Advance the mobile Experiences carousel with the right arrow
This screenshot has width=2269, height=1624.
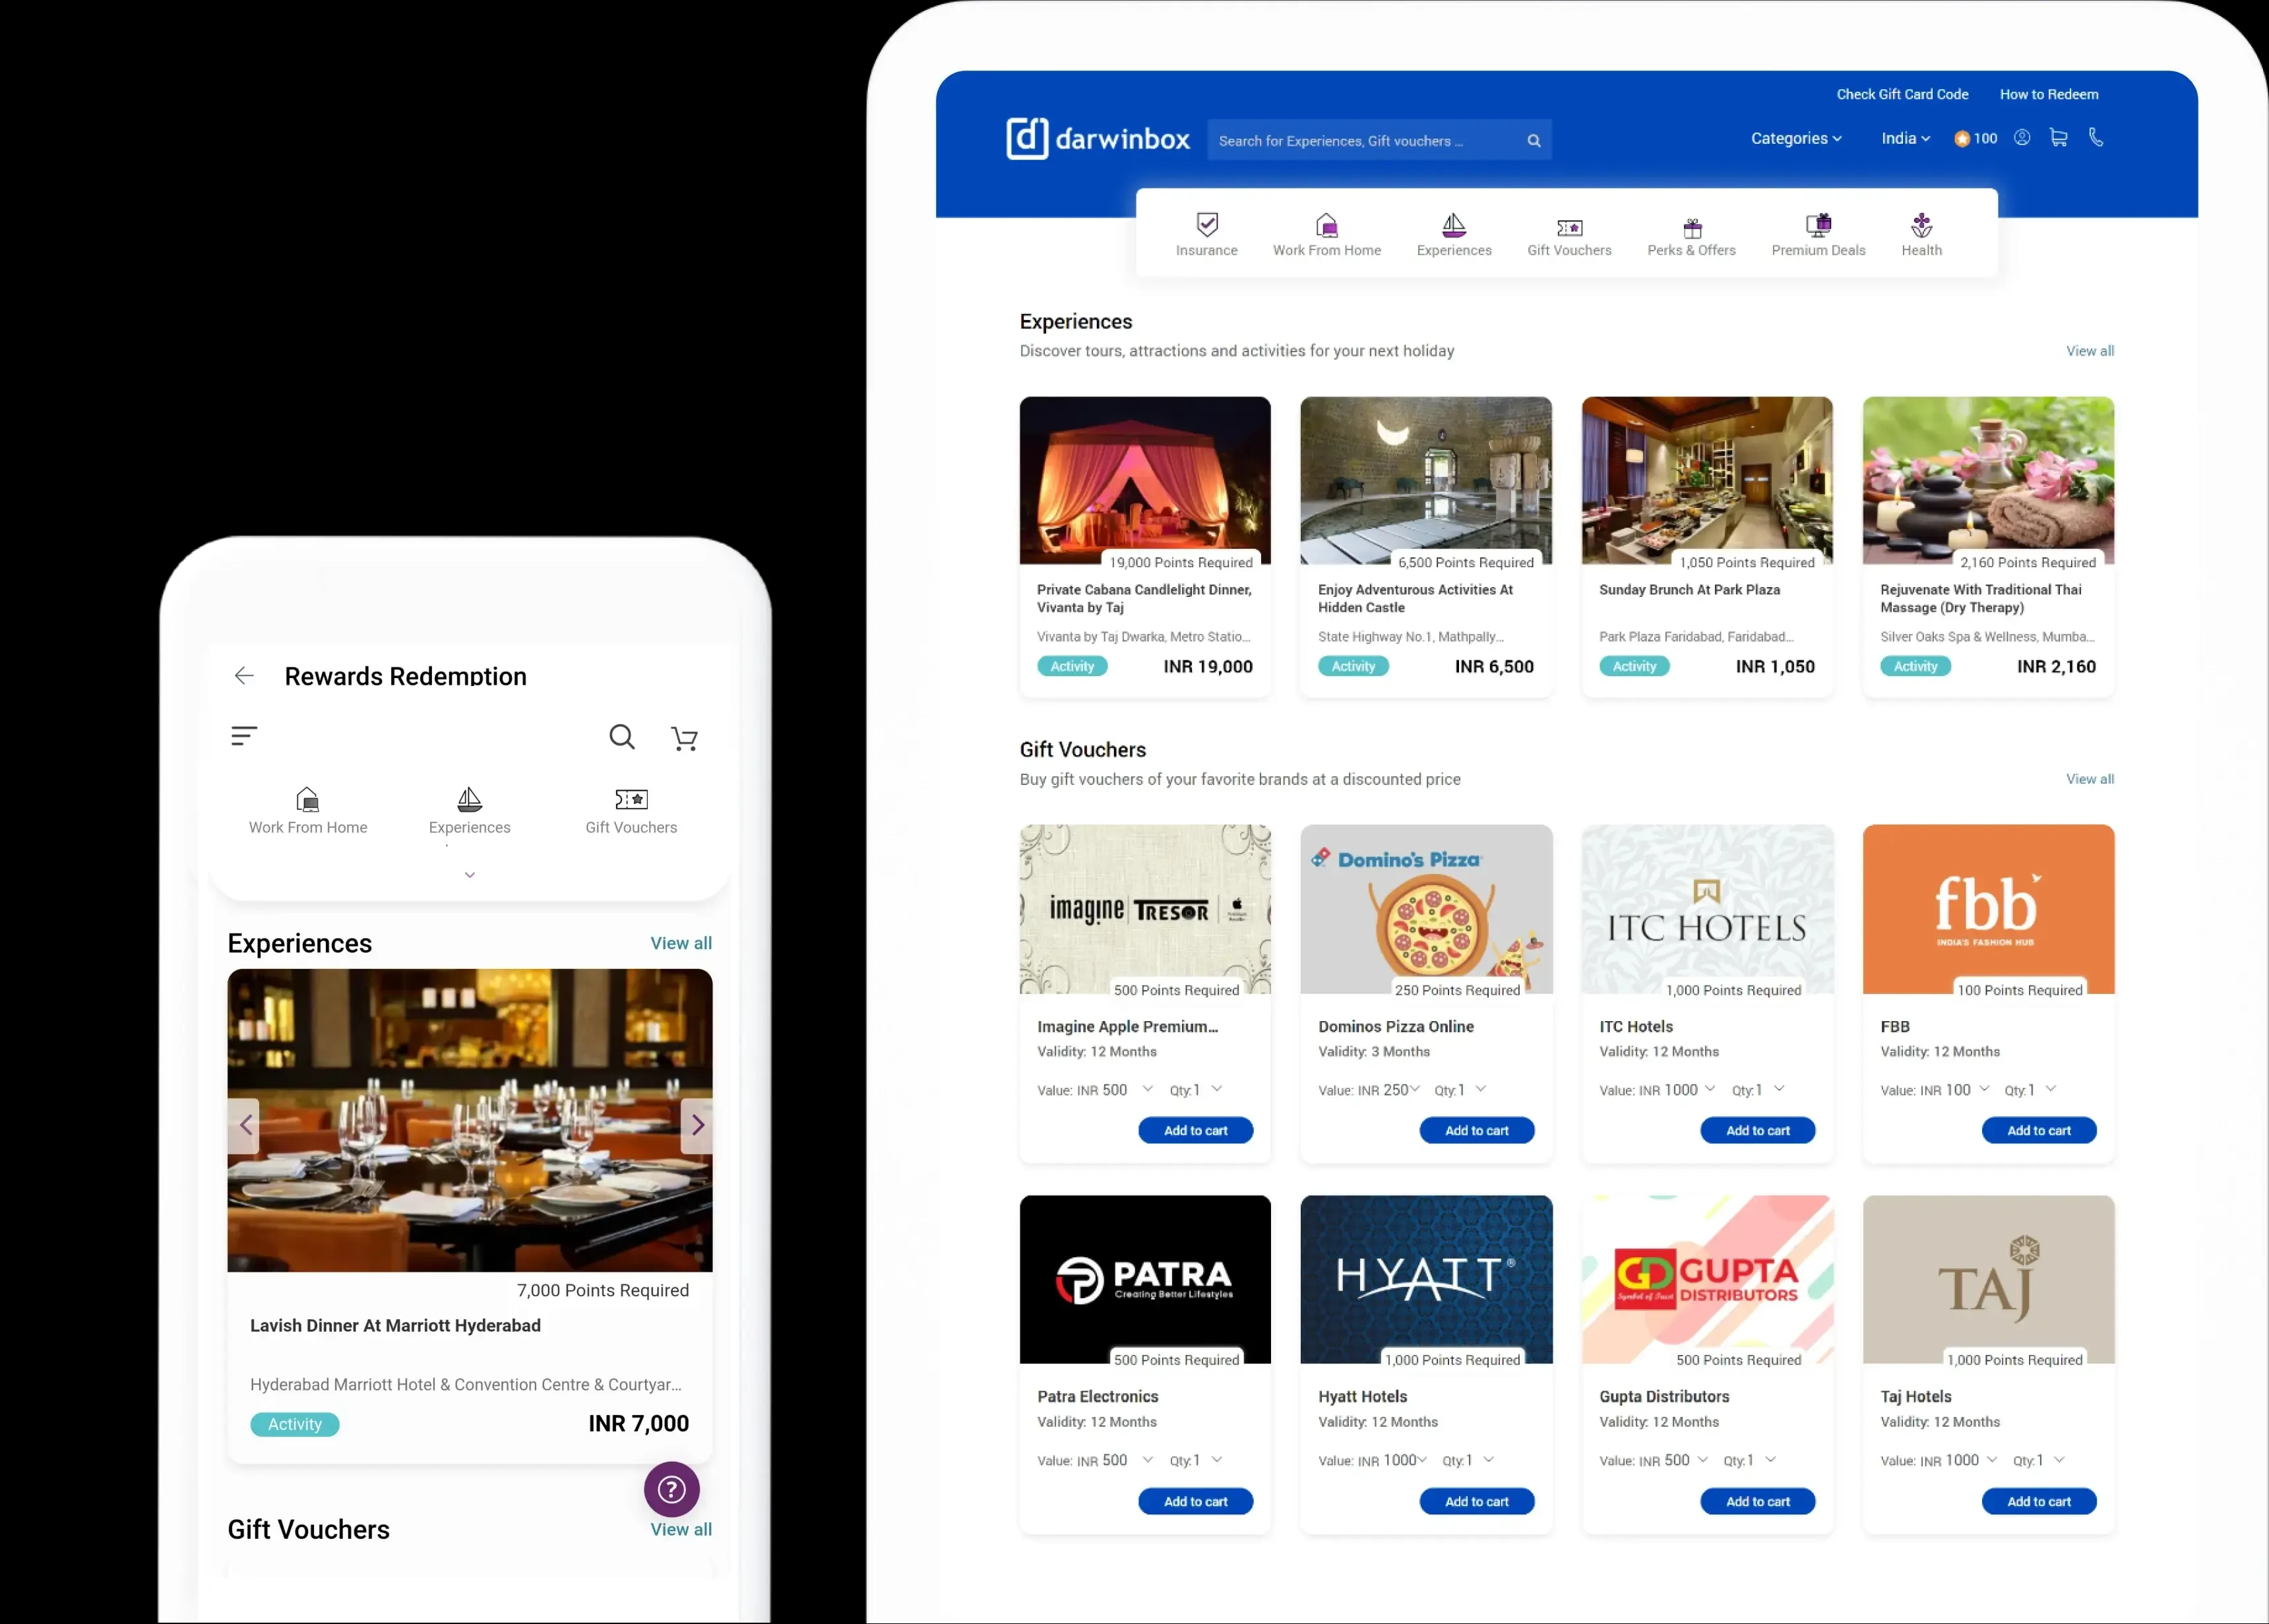(697, 1125)
